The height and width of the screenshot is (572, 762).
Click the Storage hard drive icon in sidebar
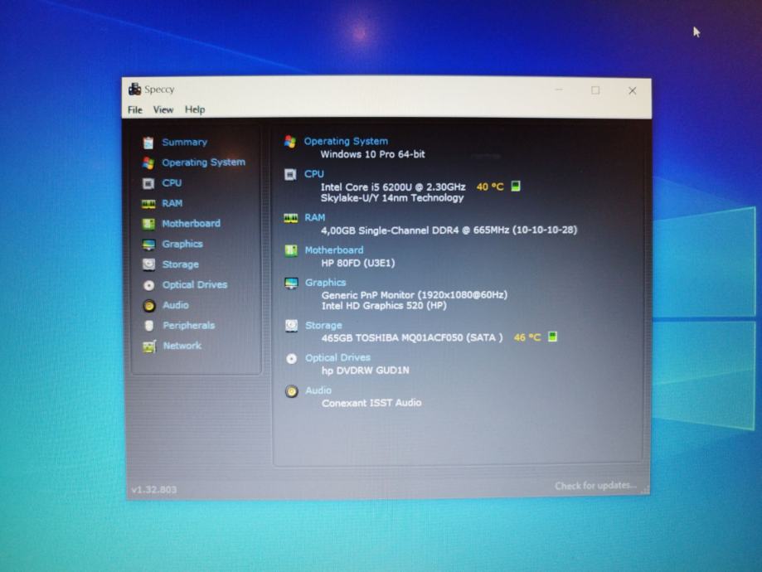coord(148,264)
